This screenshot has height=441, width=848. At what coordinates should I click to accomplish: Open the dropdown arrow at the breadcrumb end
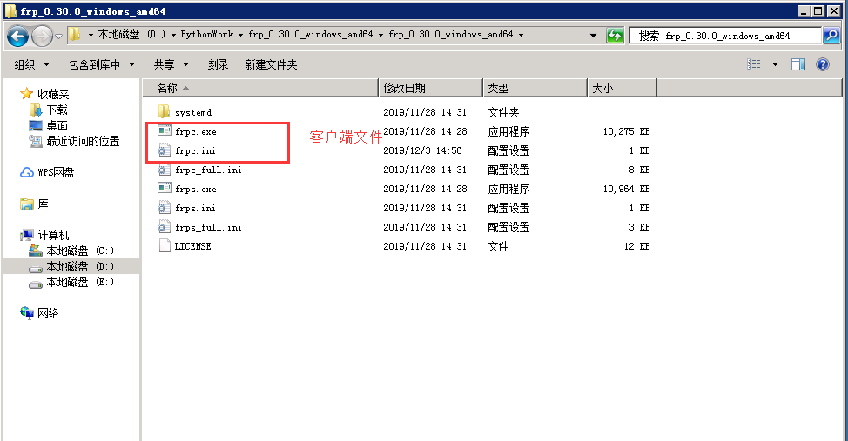522,35
